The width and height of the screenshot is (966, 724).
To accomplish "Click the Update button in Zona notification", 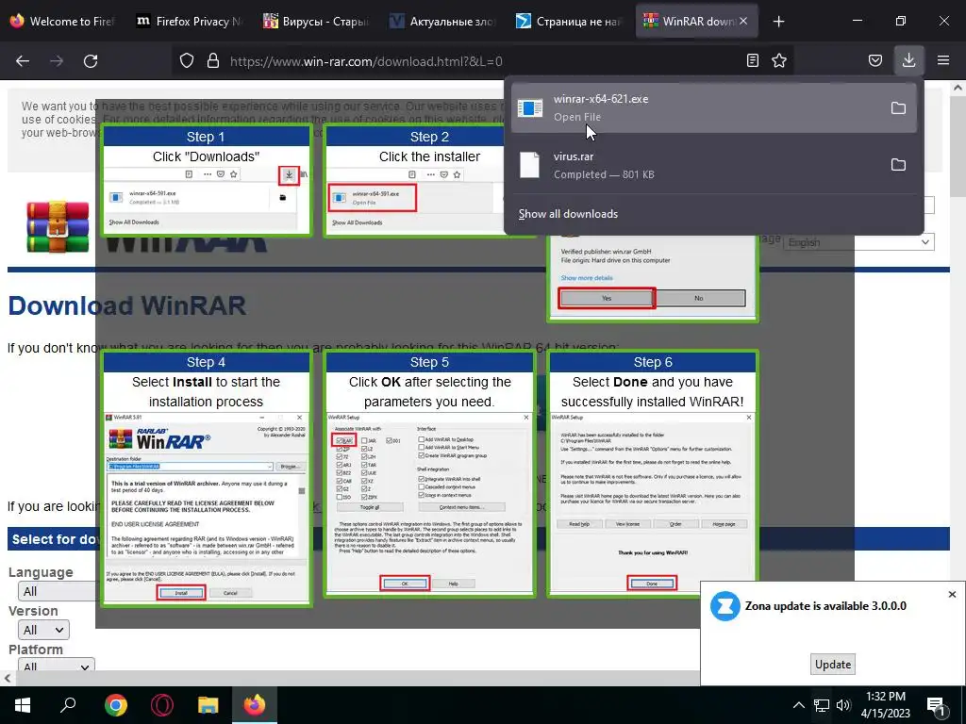I will [x=832, y=665].
